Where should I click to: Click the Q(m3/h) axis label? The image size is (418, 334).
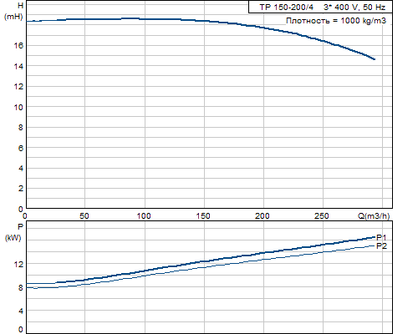pyautogui.click(x=374, y=215)
